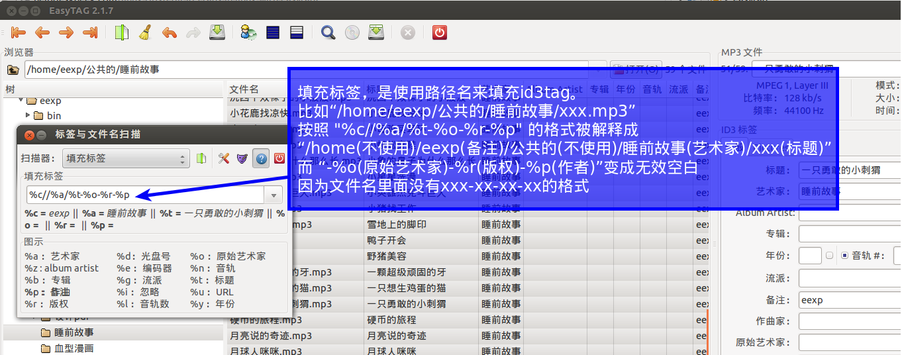The height and width of the screenshot is (355, 902).
Task: Click the playlist generation drive icon
Action: coord(376,32)
